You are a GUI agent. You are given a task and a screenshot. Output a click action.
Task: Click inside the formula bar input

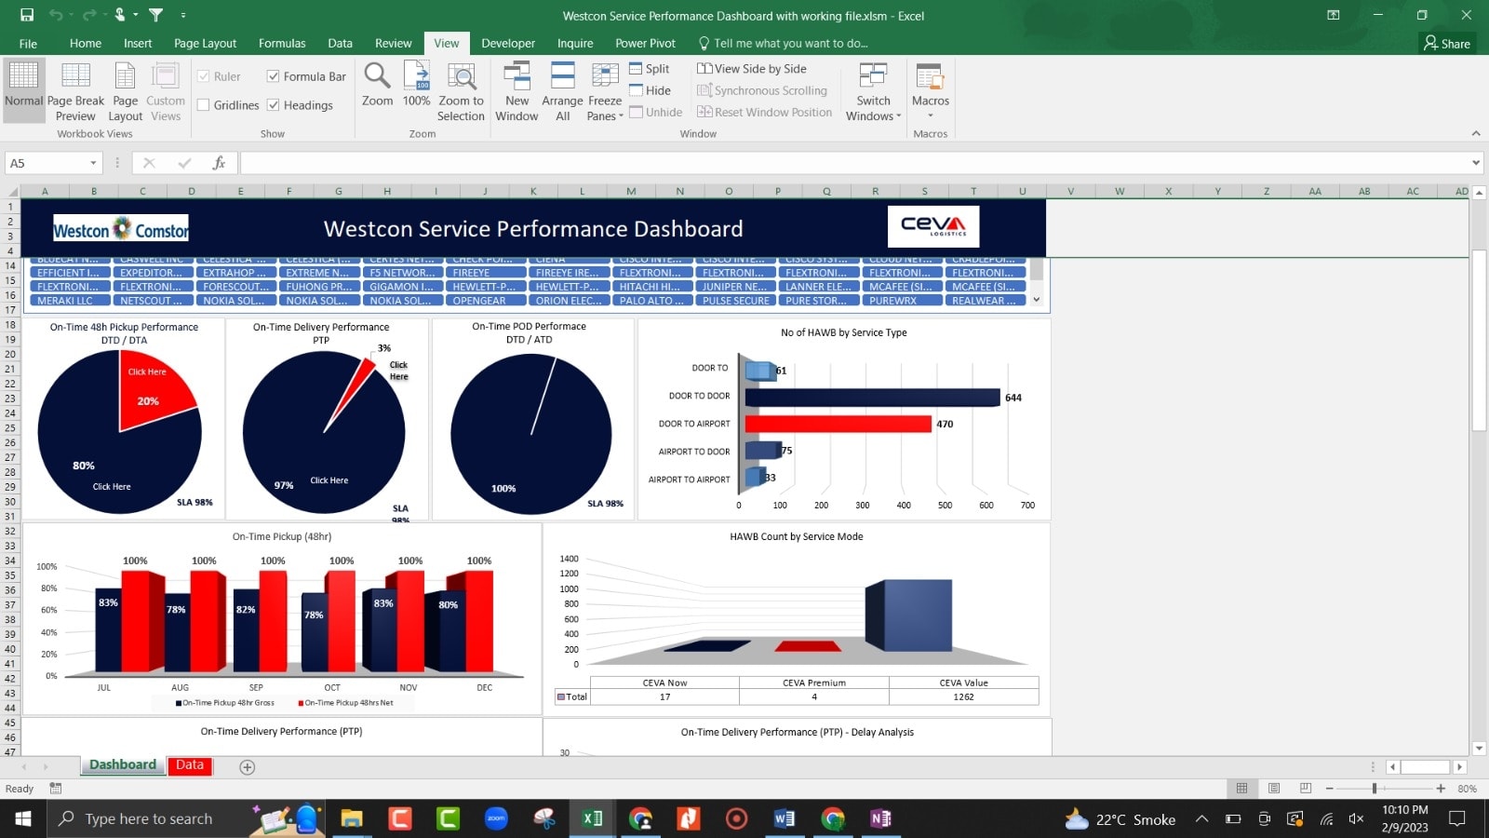(854, 163)
